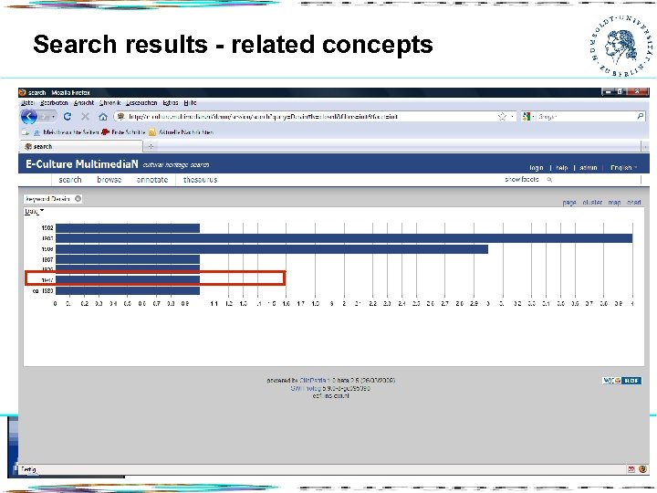The width and height of the screenshot is (657, 493).
Task: Click the show facets link
Action: pyautogui.click(x=522, y=180)
